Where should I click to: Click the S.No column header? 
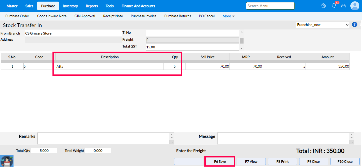[x=12, y=57]
